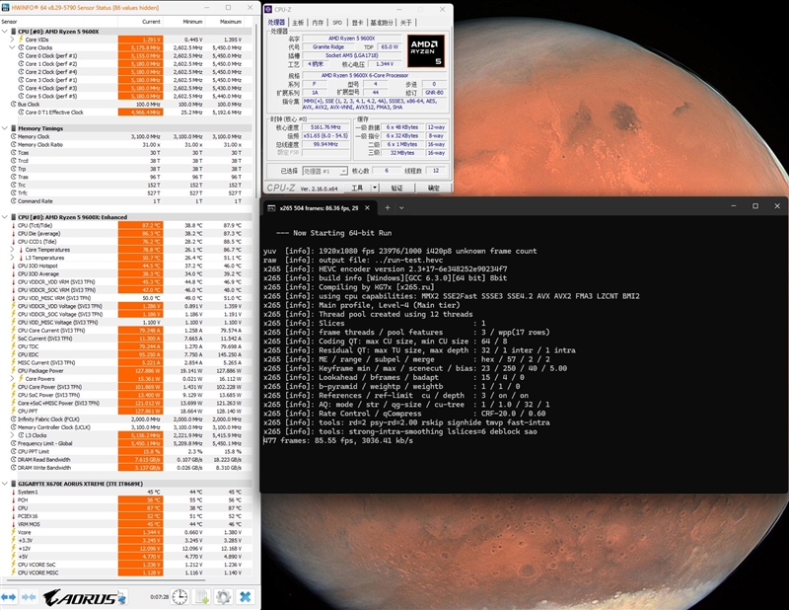789x610 pixels.
Task: Click the AMD Ryzen 5 logo in CPU-Z
Action: [425, 51]
